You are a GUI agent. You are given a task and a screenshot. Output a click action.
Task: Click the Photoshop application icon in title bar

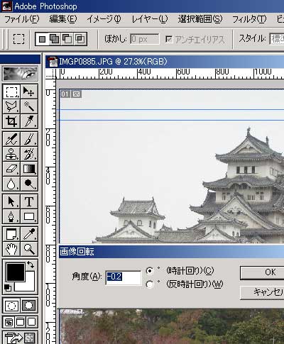(x=6, y=6)
